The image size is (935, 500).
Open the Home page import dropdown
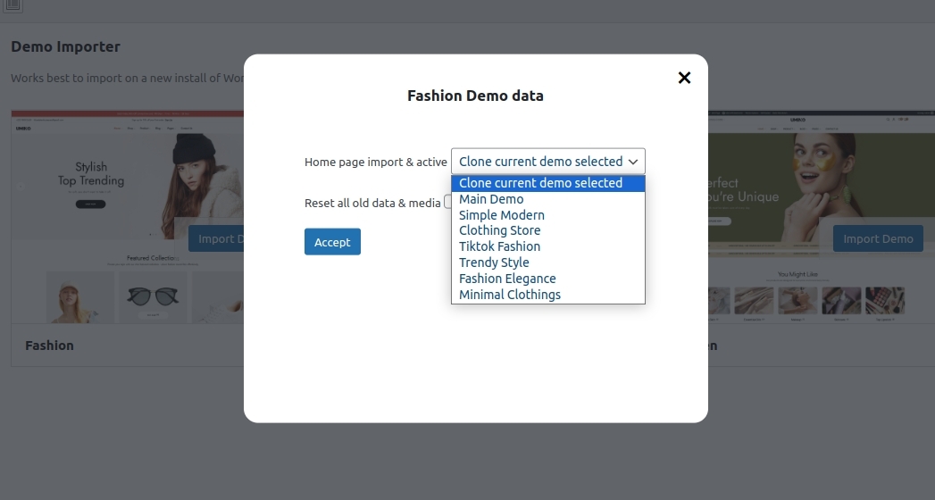coord(547,162)
